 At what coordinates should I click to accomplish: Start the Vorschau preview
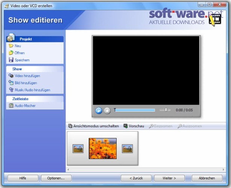coord(134,126)
